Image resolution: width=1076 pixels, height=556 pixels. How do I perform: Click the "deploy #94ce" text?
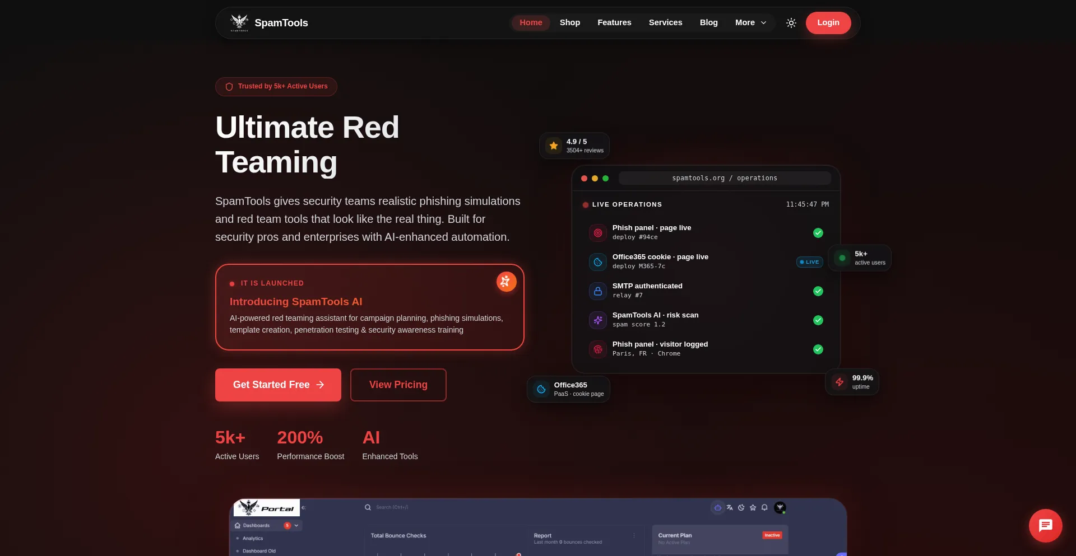pos(635,237)
